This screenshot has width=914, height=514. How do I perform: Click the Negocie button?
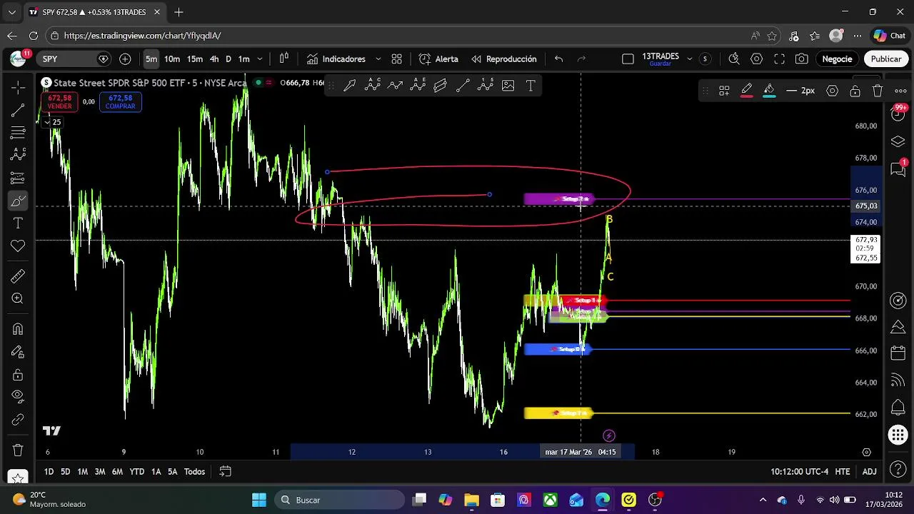pos(837,59)
